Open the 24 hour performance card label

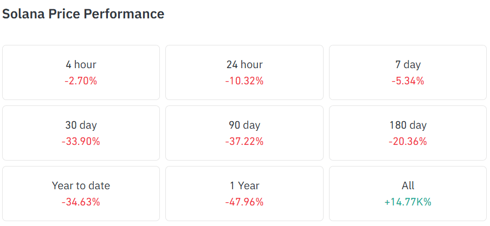pyautogui.click(x=244, y=64)
